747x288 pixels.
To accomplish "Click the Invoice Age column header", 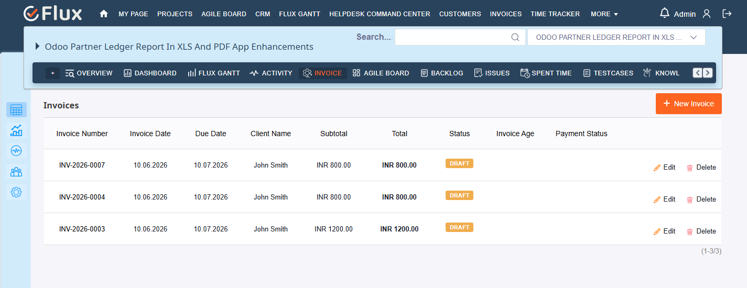I will 515,134.
